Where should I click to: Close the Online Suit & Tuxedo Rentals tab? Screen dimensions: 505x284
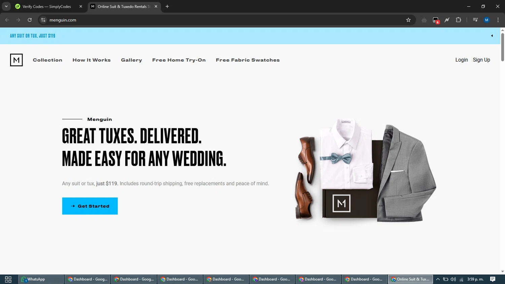(x=156, y=6)
